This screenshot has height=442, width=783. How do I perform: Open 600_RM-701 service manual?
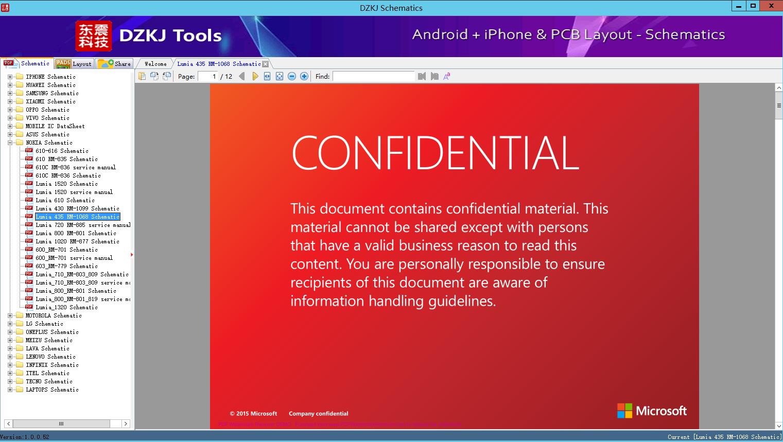click(74, 258)
